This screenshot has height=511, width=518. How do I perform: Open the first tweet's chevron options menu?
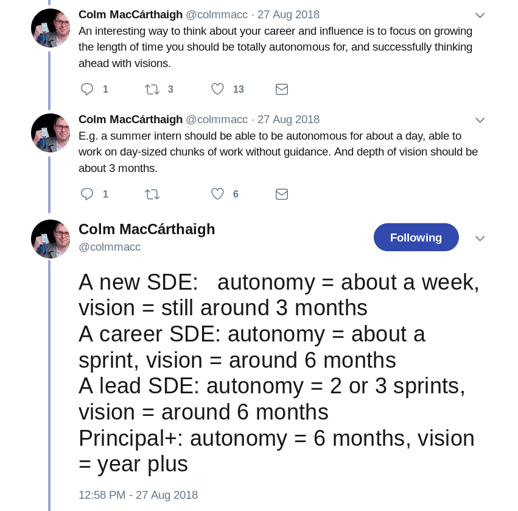coord(480,15)
